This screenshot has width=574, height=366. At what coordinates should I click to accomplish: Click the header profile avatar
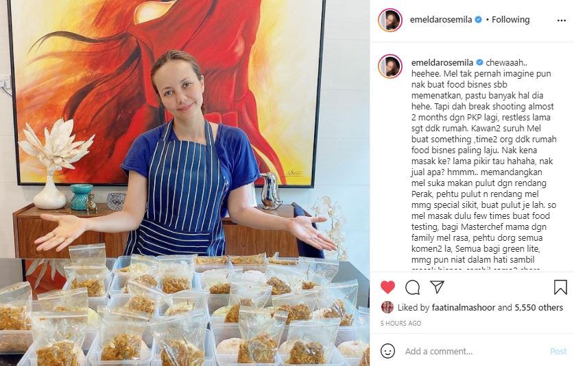tap(390, 20)
